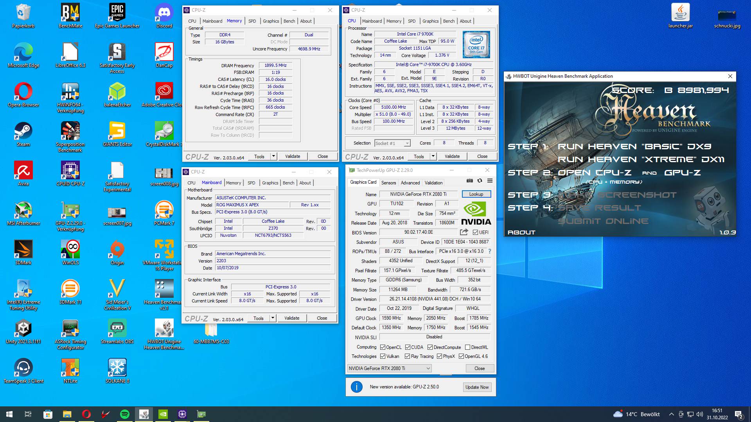Viewport: 751px width, 422px height.
Task: Open NVIDIA icon on the taskbar
Action: (x=163, y=414)
